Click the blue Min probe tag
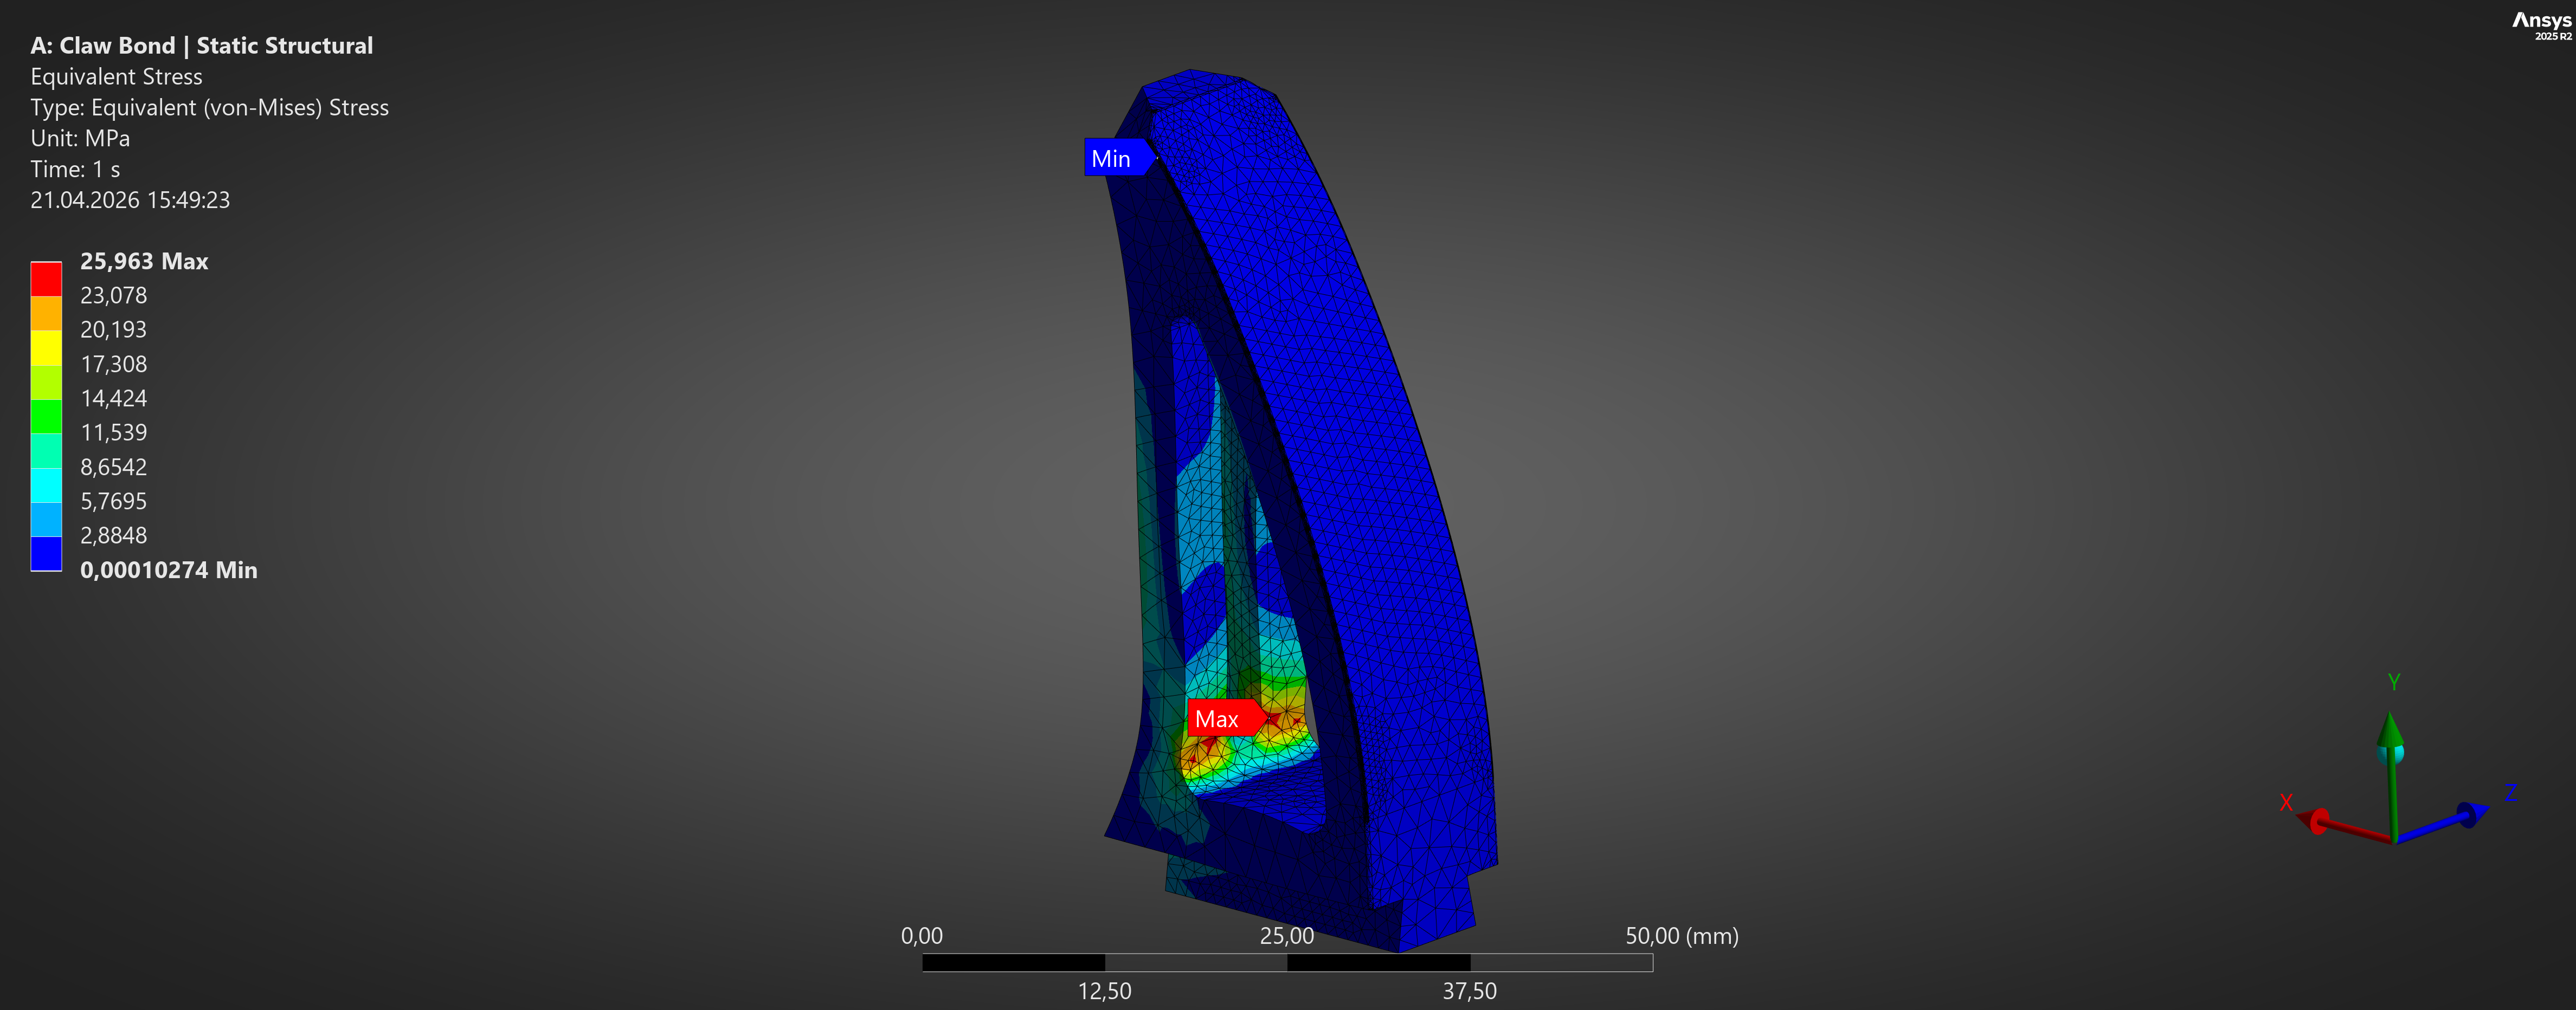This screenshot has height=1010, width=2576. point(1113,158)
